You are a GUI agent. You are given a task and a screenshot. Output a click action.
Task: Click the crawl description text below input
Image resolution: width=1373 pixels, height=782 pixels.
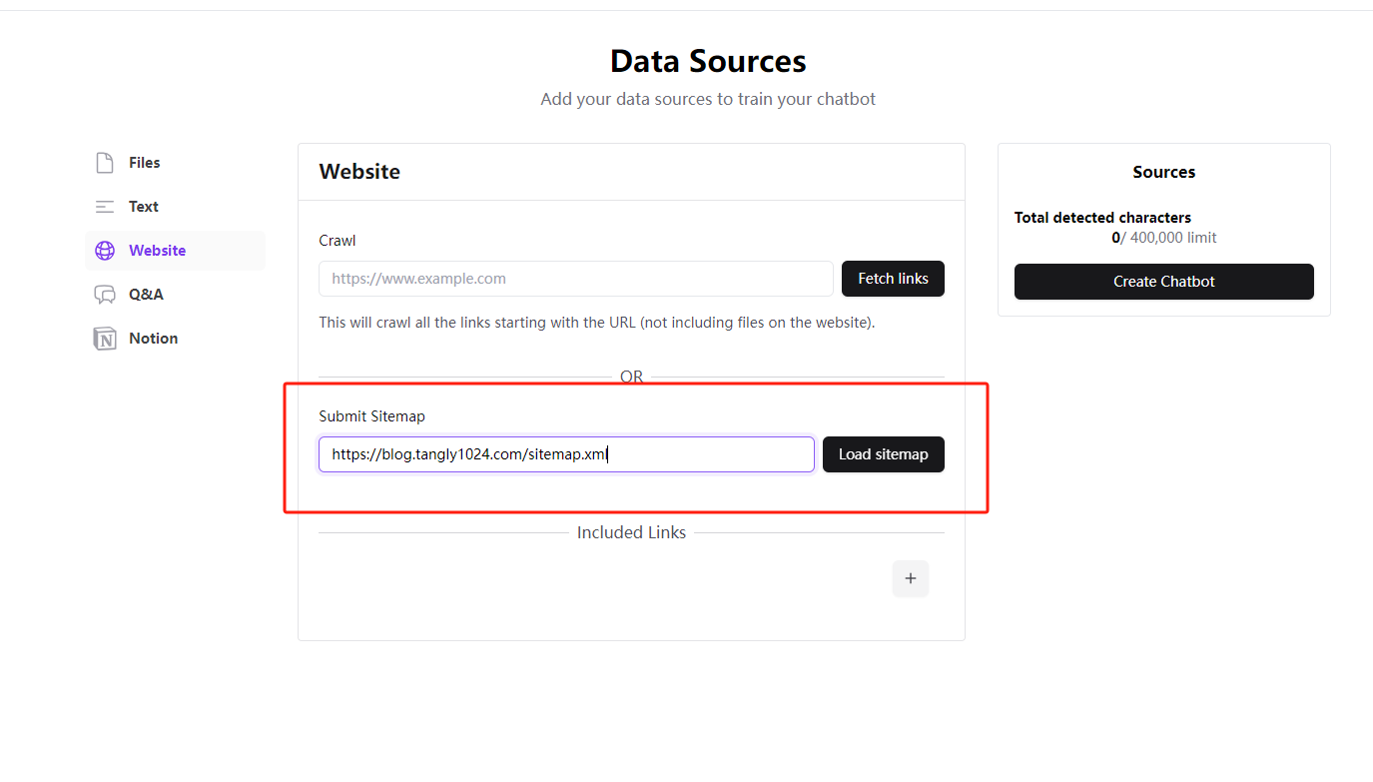pyautogui.click(x=597, y=323)
